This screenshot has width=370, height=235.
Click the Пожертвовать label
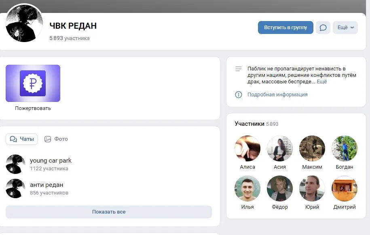[33, 108]
